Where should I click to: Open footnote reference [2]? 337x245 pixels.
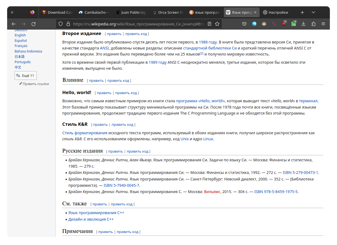tap(202, 53)
